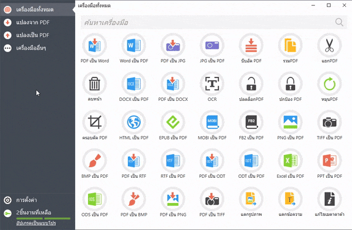Image resolution: width=352 pixels, height=230 pixels.
Task: Open the unlock PDF open-padlock tool
Action: [x=251, y=84]
